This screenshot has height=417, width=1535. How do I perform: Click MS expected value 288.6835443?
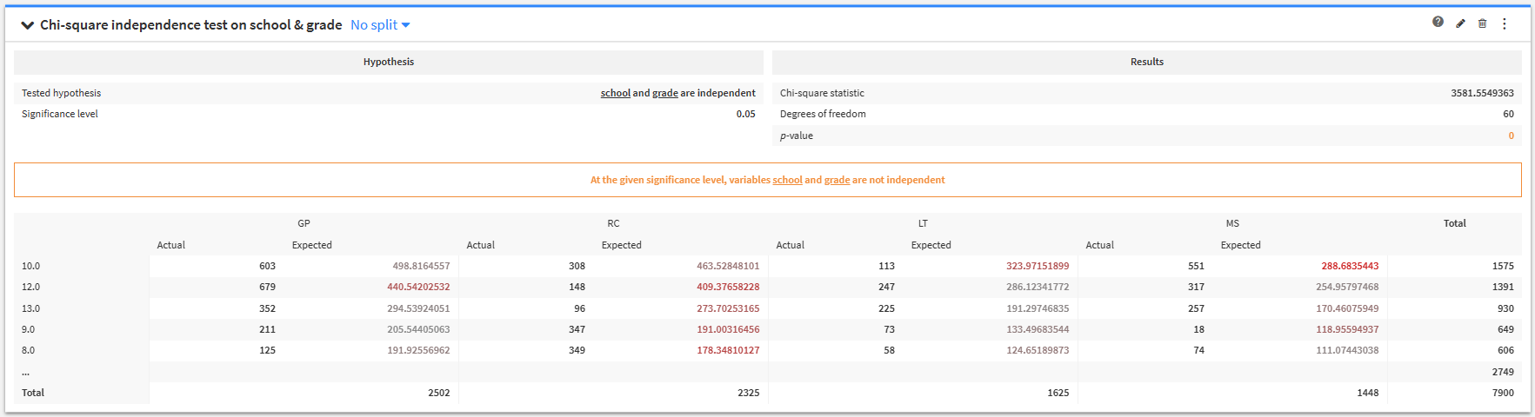click(1350, 266)
